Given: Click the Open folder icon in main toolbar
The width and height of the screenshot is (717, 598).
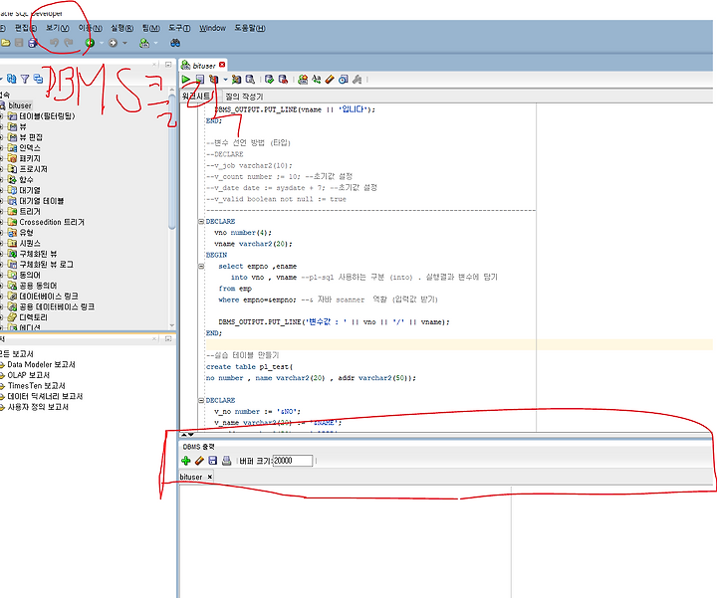Looking at the screenshot, I should point(6,43).
